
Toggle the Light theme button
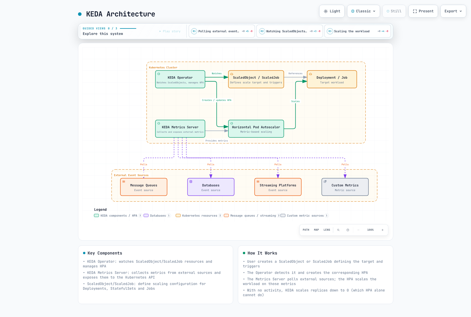coord(332,11)
